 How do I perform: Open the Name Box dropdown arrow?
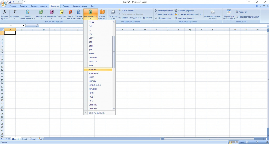coord(23,25)
